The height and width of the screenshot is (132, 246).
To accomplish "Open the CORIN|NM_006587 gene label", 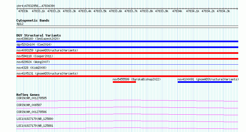I will click(x=29, y=105).
